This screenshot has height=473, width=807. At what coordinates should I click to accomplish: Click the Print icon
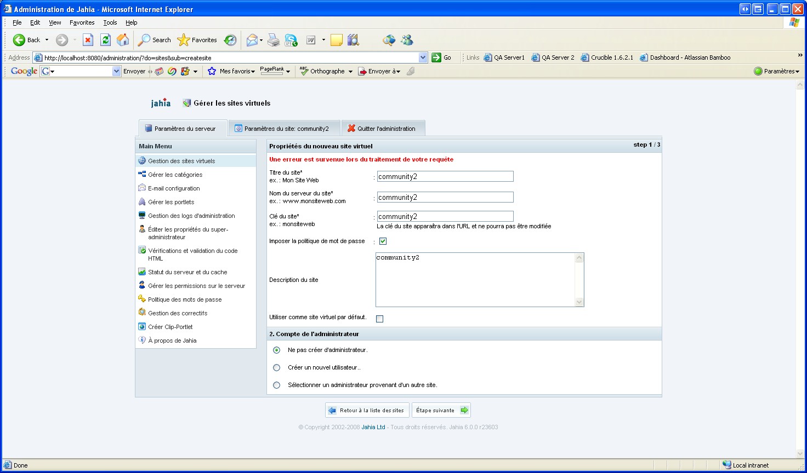[274, 40]
